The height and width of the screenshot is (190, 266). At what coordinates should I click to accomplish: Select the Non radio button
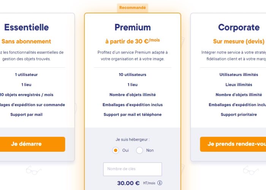point(139,150)
